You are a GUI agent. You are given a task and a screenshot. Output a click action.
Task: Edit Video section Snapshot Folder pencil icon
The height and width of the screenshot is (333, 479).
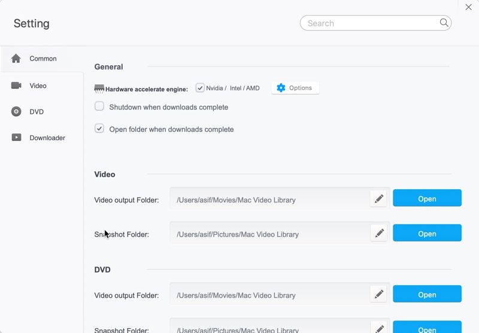point(379,234)
